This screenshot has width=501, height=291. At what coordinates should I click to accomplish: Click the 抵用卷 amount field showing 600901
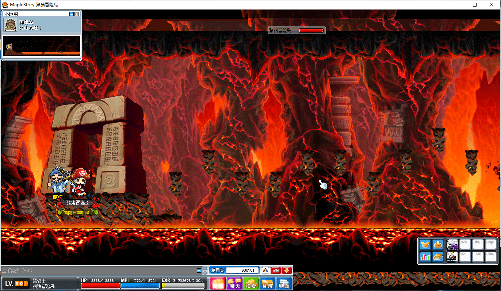tap(242, 270)
